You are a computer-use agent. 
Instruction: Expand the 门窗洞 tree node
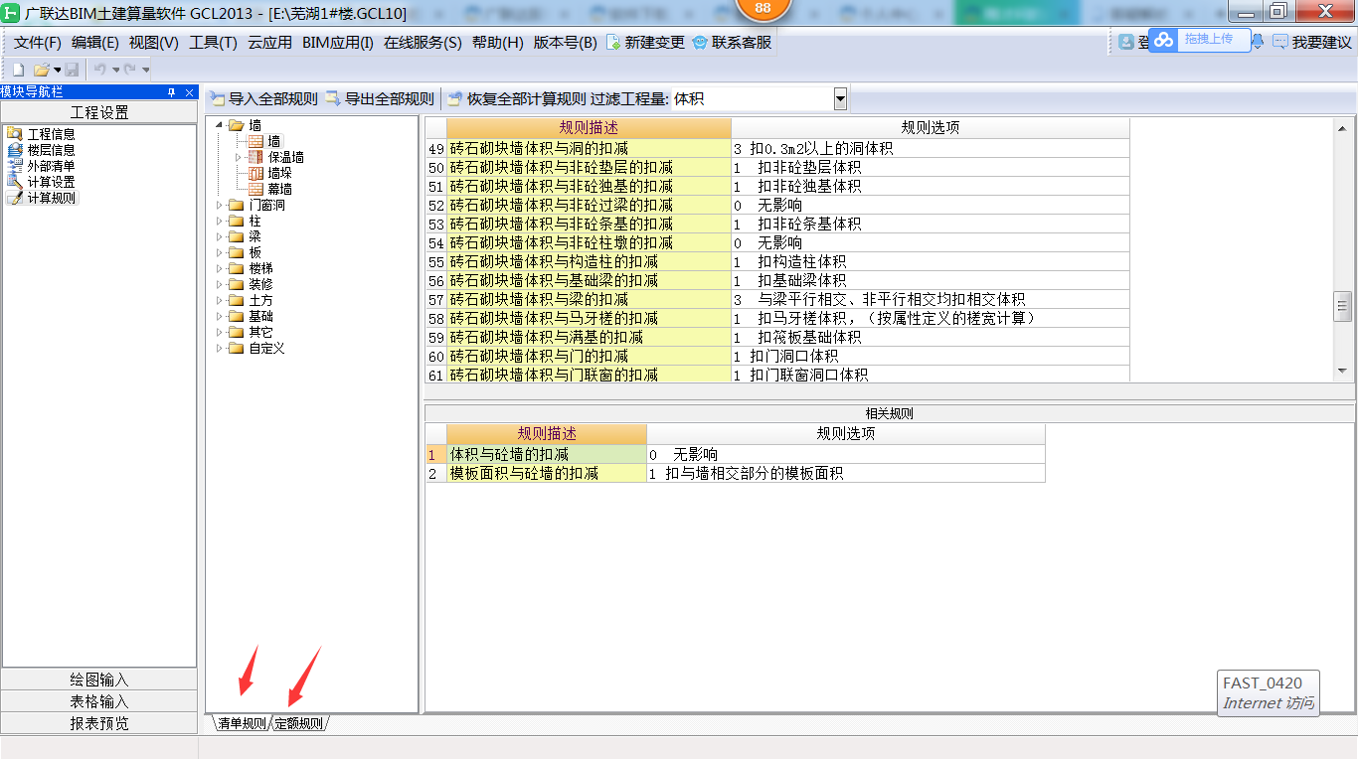(220, 205)
